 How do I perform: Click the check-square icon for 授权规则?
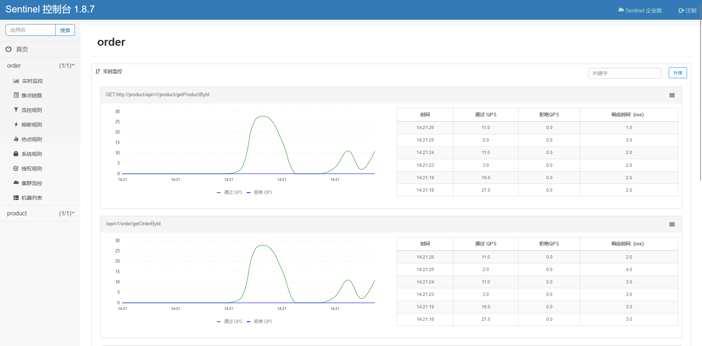(x=16, y=169)
